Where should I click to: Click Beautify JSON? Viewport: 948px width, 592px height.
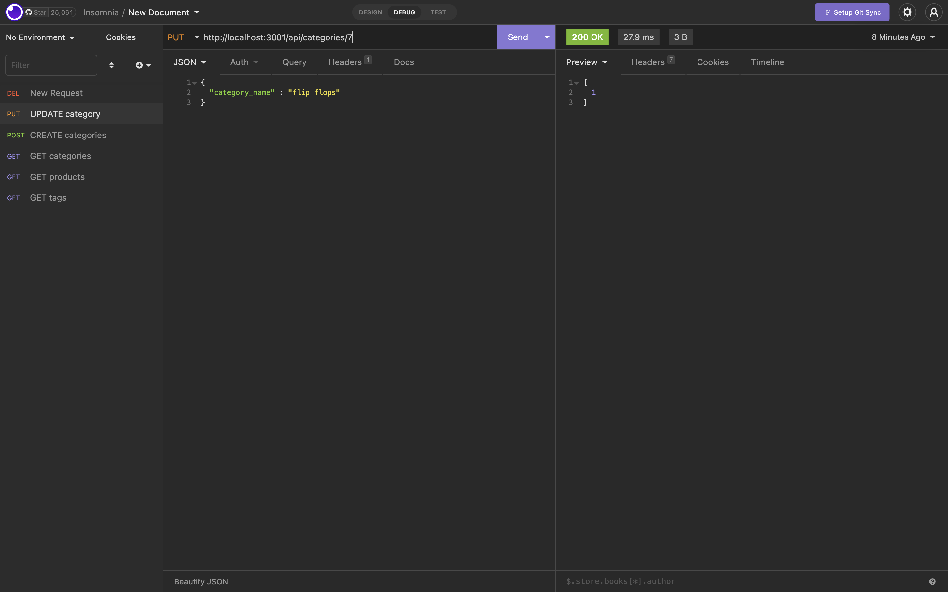coord(201,581)
